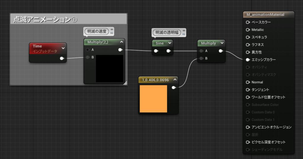This screenshot has height=159, width=303.
Task: Click the Sine node input pin
Action: [156, 51]
